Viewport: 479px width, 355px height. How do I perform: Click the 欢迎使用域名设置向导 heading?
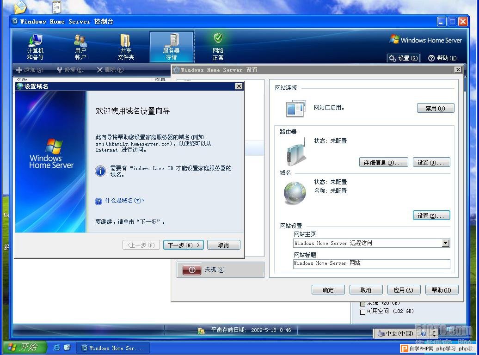[133, 111]
